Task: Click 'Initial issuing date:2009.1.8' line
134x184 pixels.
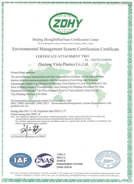Action: coord(25,114)
